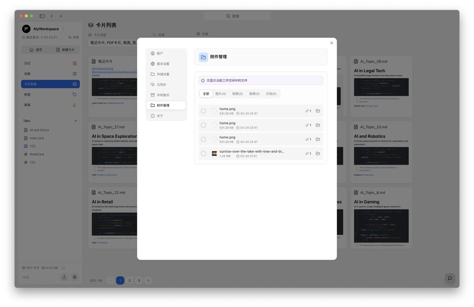Image resolution: width=474 pixels, height=307 pixels.
Task: Click the folder icon in the 附件管理 header
Action: [203, 57]
